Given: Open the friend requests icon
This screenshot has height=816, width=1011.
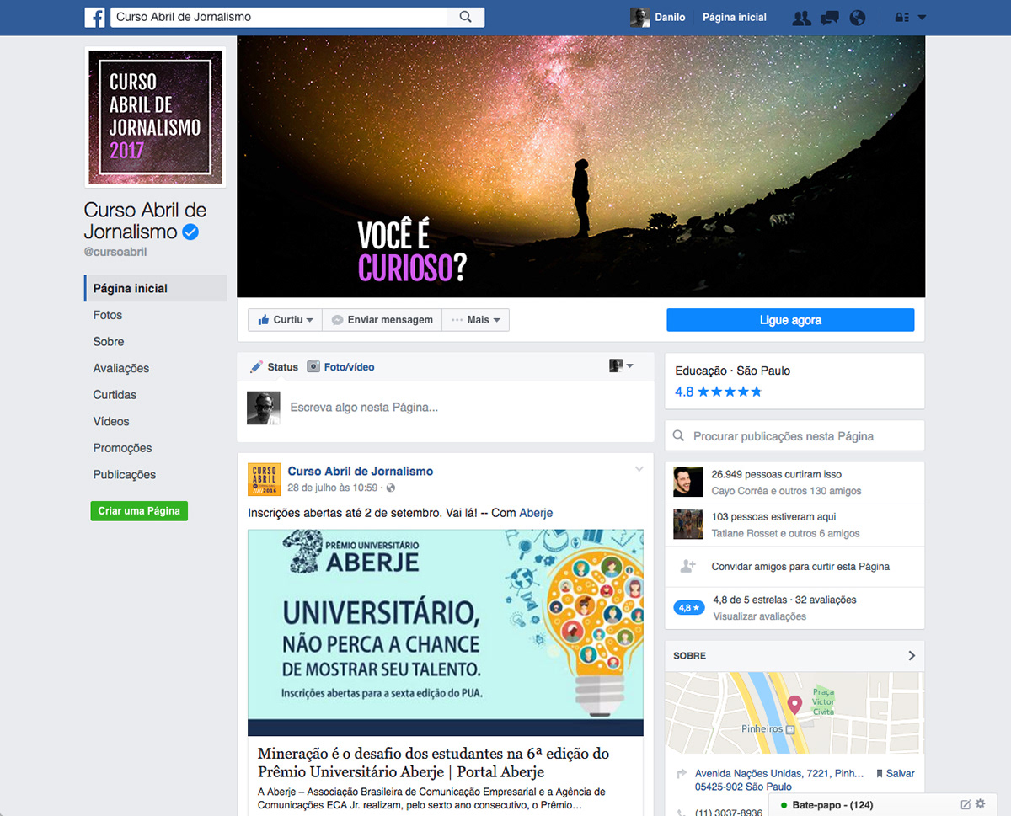Looking at the screenshot, I should [x=802, y=18].
